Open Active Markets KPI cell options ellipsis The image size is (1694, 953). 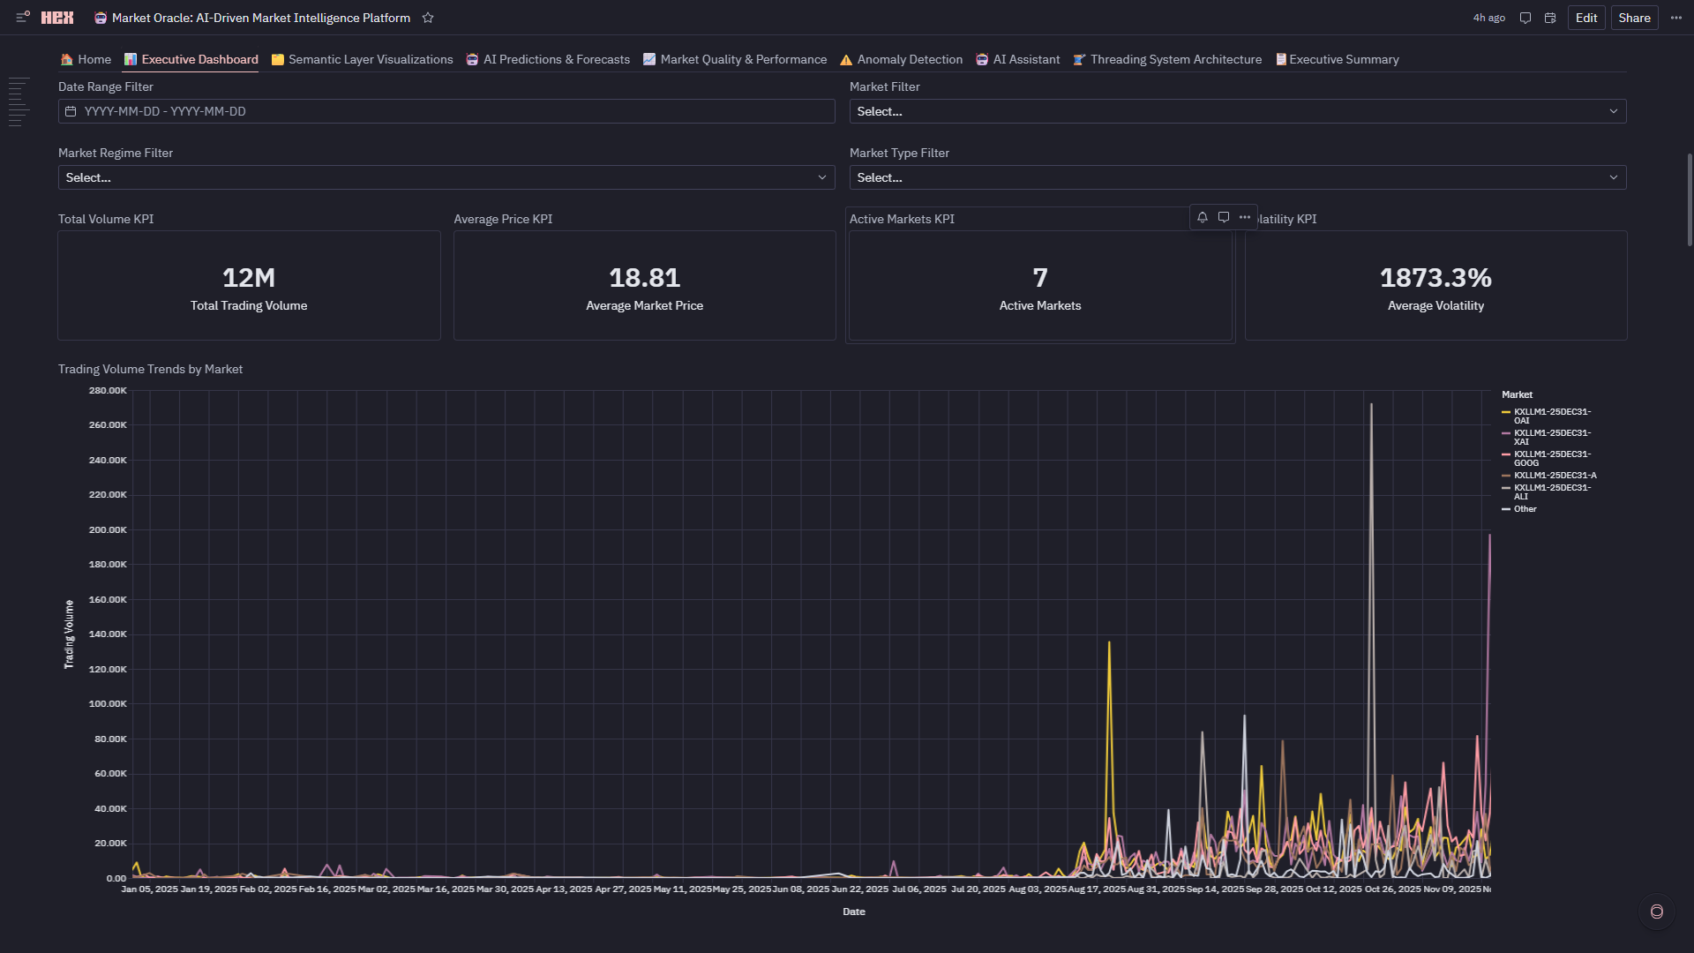tap(1245, 217)
